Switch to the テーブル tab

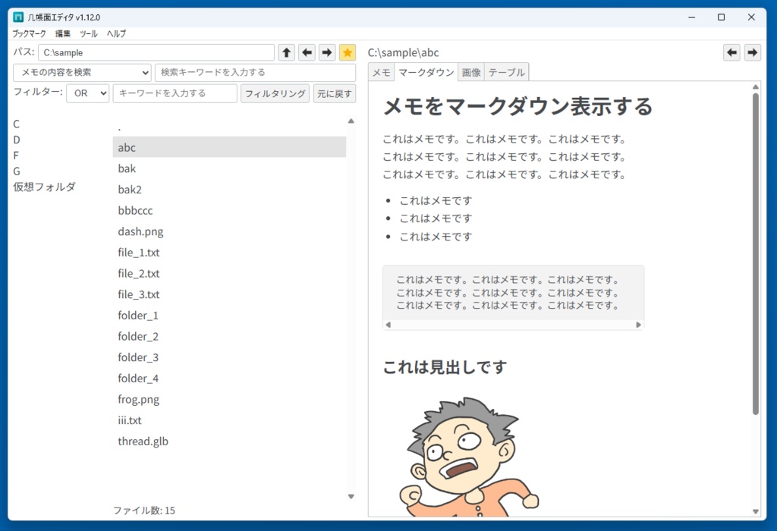(506, 72)
